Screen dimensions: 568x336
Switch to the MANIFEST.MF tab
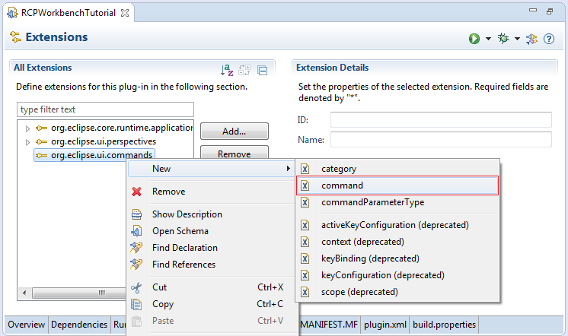pyautogui.click(x=329, y=325)
